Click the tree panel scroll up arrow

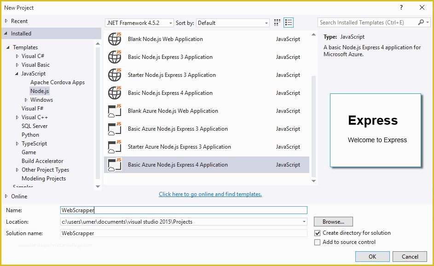(98, 43)
